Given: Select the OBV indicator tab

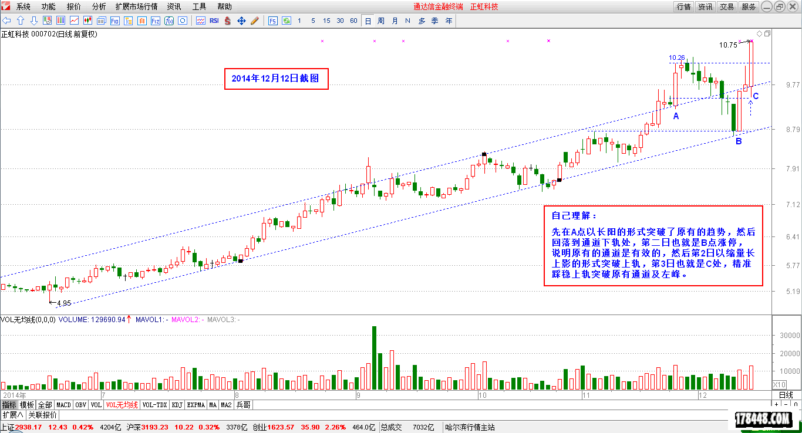Looking at the screenshot, I should [81, 405].
